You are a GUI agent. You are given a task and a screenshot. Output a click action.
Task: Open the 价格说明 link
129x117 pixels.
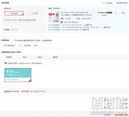(x=109, y=3)
